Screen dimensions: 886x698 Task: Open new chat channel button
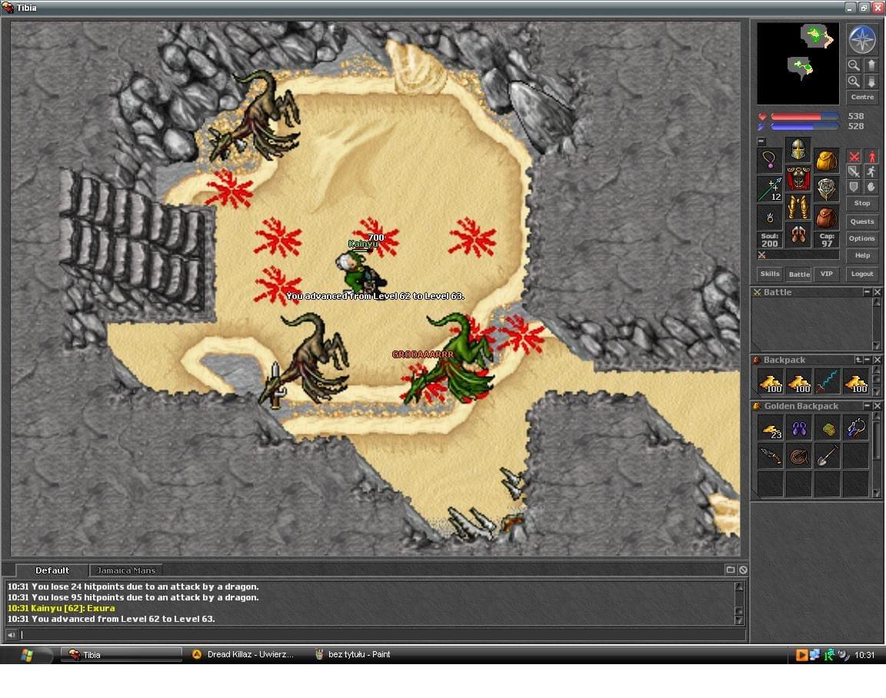tap(730, 570)
